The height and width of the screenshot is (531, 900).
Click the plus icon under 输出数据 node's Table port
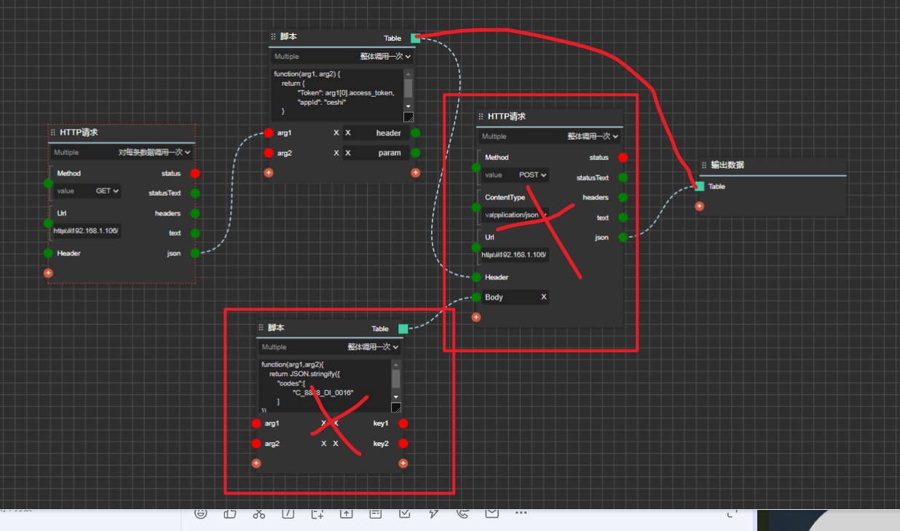(699, 206)
